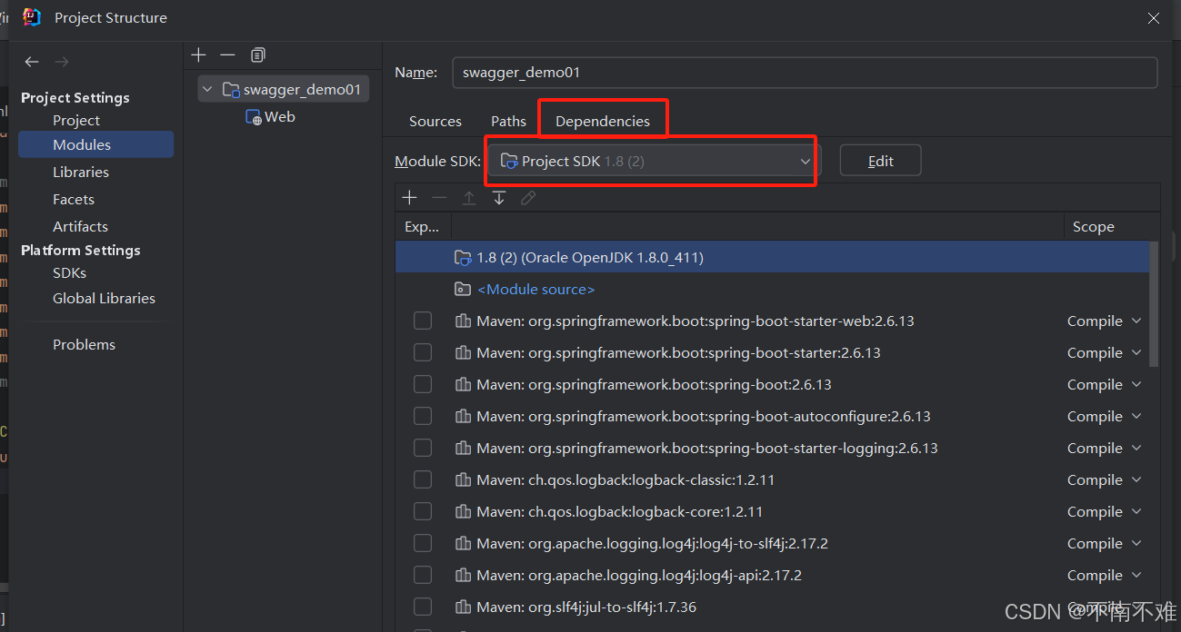Click library icon of log4j-api

463,575
